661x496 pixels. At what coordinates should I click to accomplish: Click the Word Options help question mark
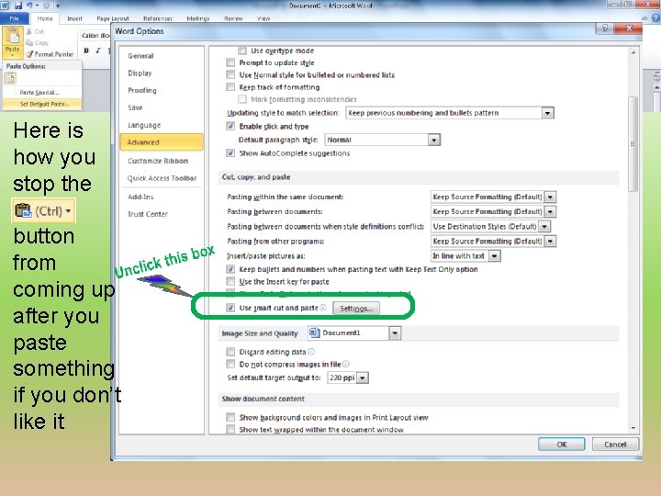click(605, 28)
